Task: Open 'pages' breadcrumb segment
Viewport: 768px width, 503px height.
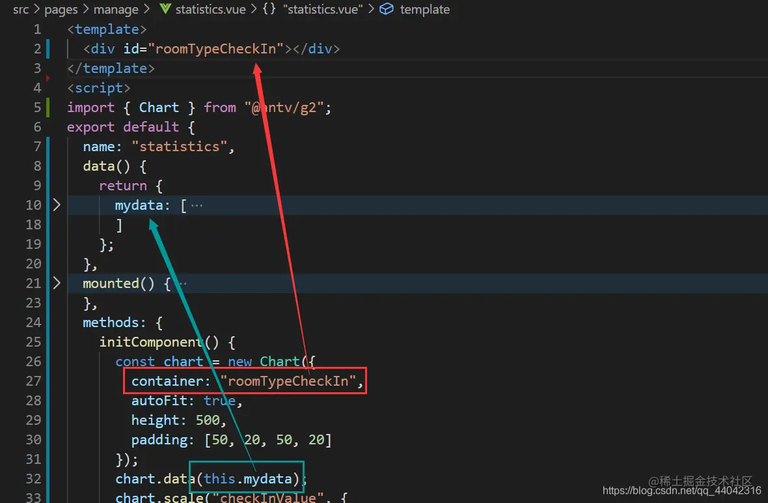Action: pyautogui.click(x=61, y=9)
